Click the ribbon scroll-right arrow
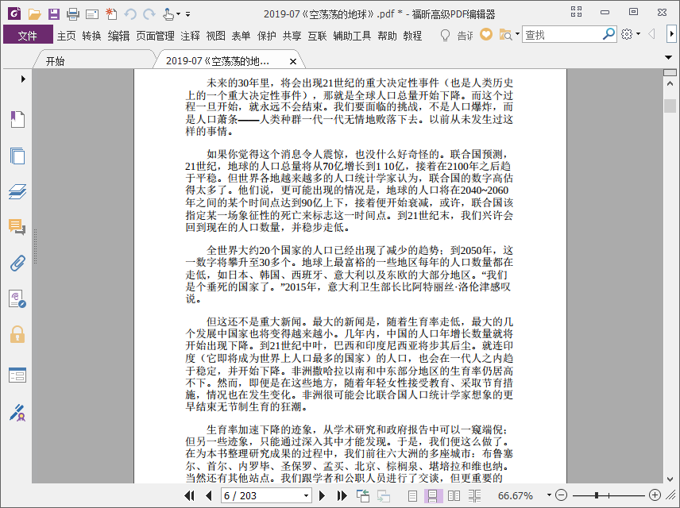This screenshot has height=508, width=680. pos(671,34)
